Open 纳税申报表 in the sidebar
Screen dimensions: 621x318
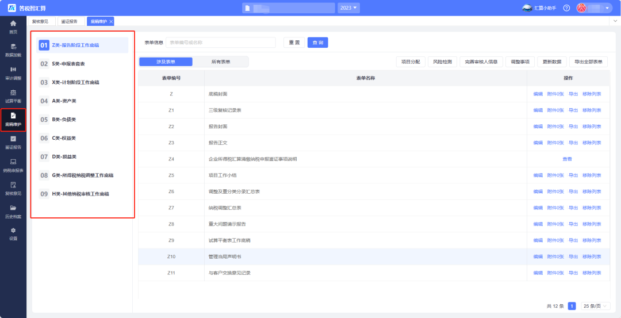click(13, 165)
